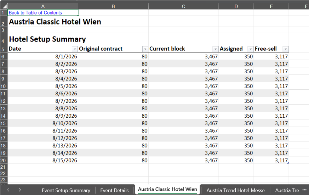Select the 8/15/2026 date cell
The height and width of the screenshot is (195, 309).
click(43, 160)
